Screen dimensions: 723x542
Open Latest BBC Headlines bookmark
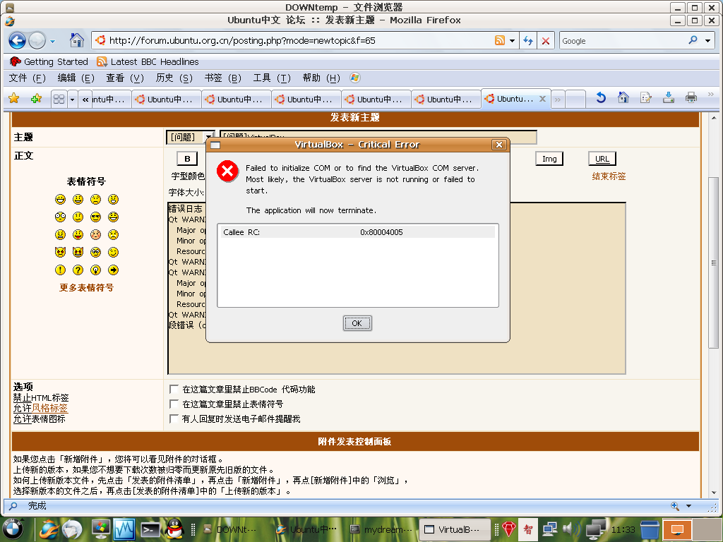tap(148, 61)
